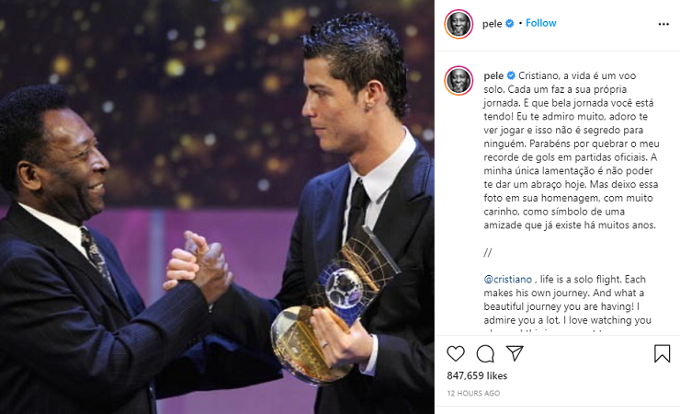Open the pele username in the header
Image resolution: width=680 pixels, height=414 pixels.
point(493,23)
